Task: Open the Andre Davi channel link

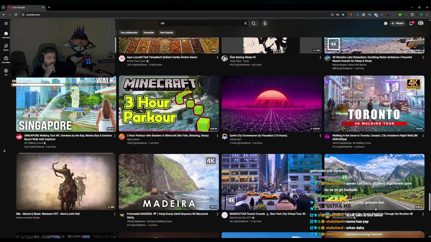Action: pos(235,139)
